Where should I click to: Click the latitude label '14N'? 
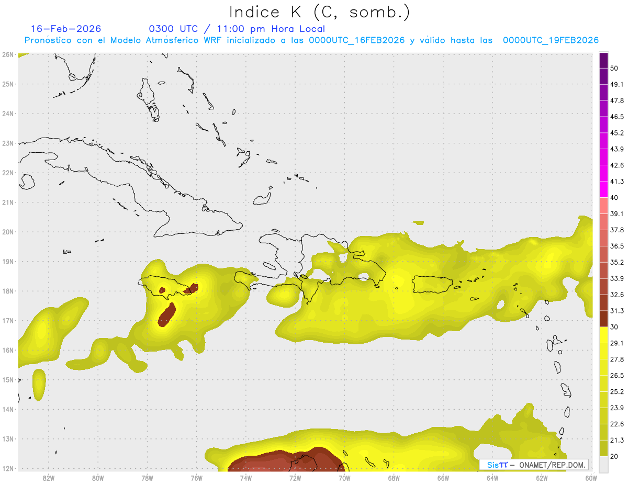[7, 409]
